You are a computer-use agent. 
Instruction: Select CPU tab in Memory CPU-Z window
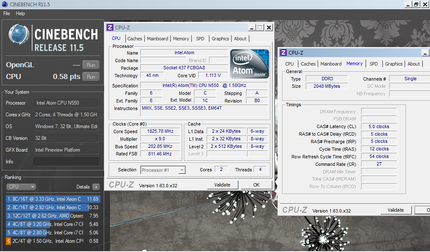pyautogui.click(x=289, y=64)
